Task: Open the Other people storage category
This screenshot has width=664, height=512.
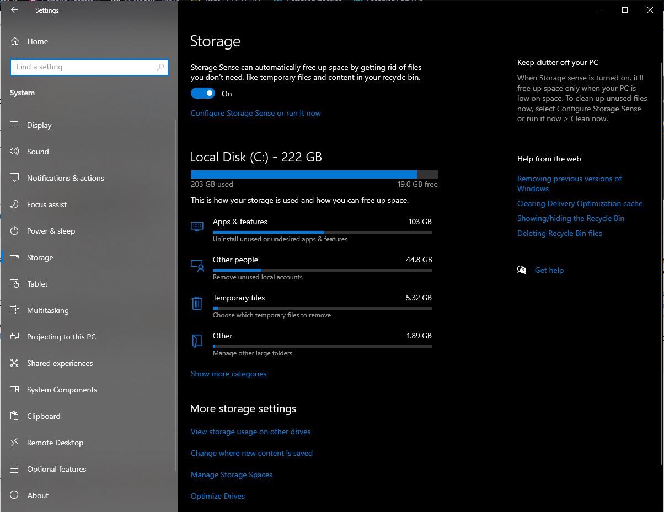Action: click(x=235, y=260)
